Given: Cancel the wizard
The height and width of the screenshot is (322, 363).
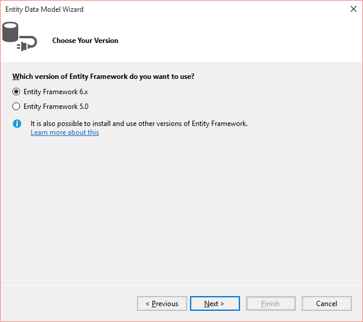Looking at the screenshot, I should click(x=327, y=304).
